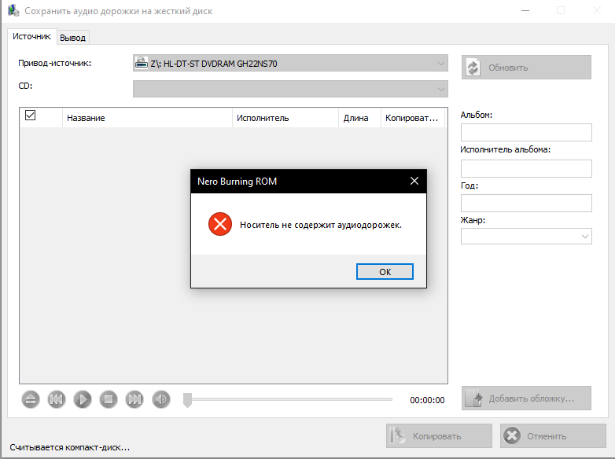615x459 pixels.
Task: Click the next track button
Action: (134, 399)
